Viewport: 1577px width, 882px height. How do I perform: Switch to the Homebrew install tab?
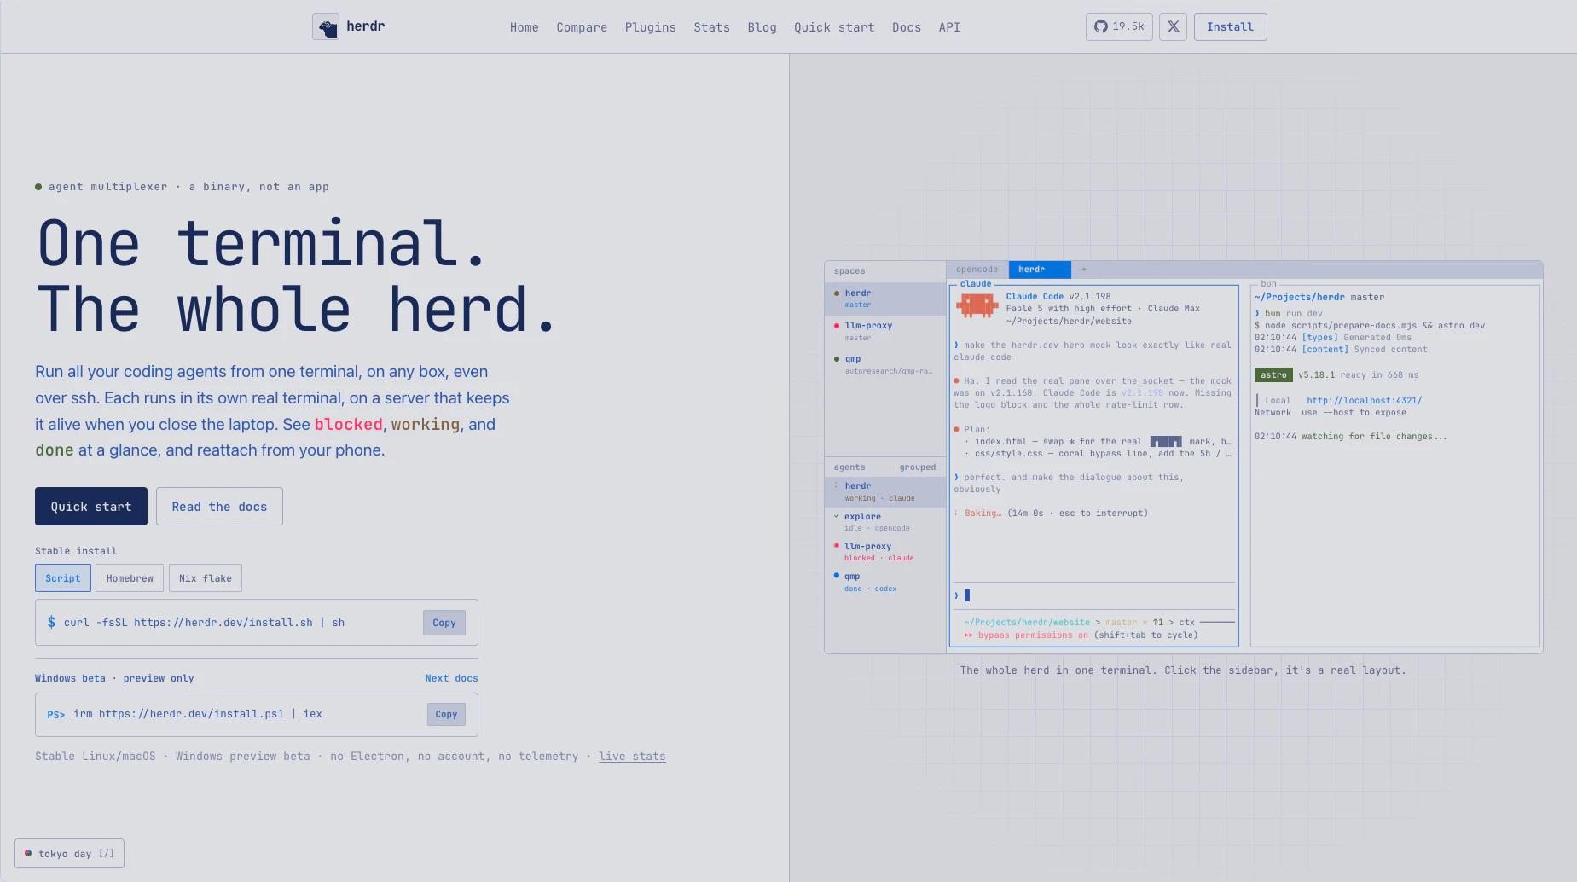point(130,578)
